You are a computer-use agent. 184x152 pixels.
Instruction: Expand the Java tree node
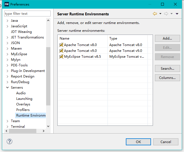[x=7, y=21]
